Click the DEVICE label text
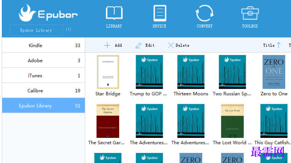Screen dimensions: 291x163 [x=160, y=26]
